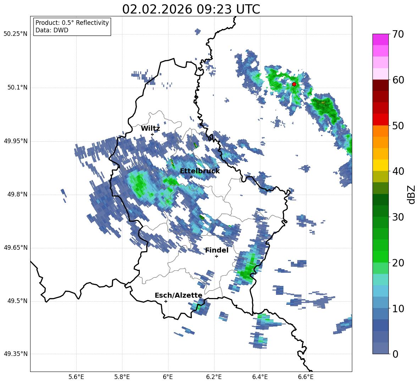Image resolution: width=420 pixels, height=384 pixels.
Task: Click the 49.95°N latitude label
Action: pos(16,141)
